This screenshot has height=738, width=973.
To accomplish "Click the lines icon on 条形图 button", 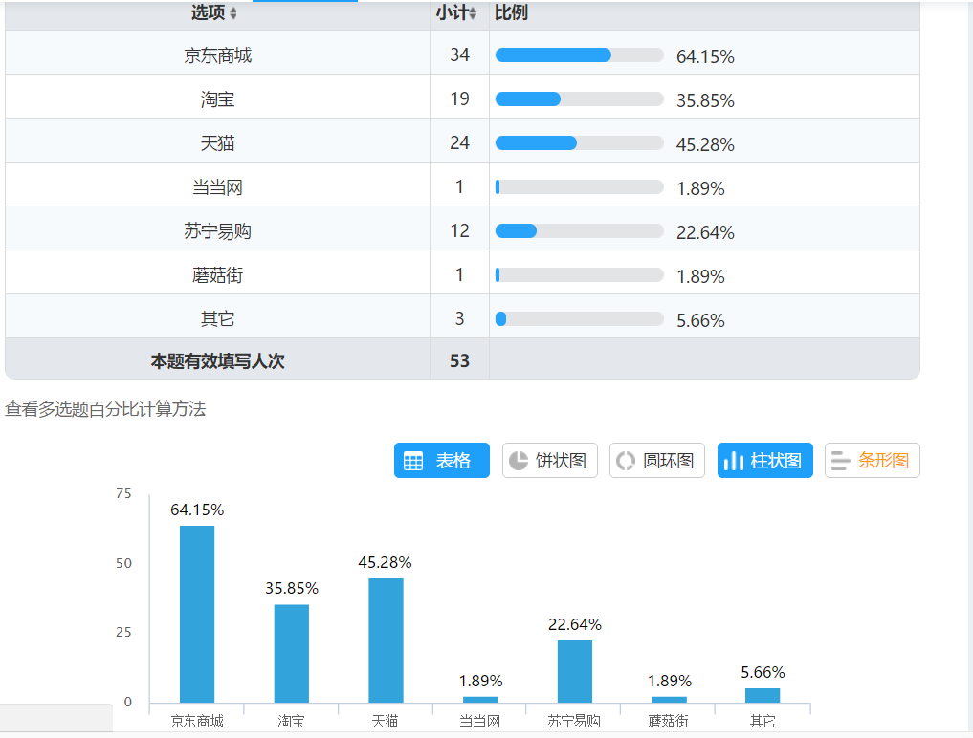I will [x=840, y=461].
